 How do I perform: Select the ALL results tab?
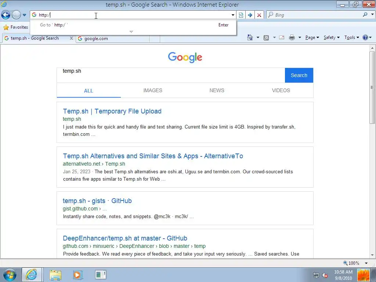88,91
